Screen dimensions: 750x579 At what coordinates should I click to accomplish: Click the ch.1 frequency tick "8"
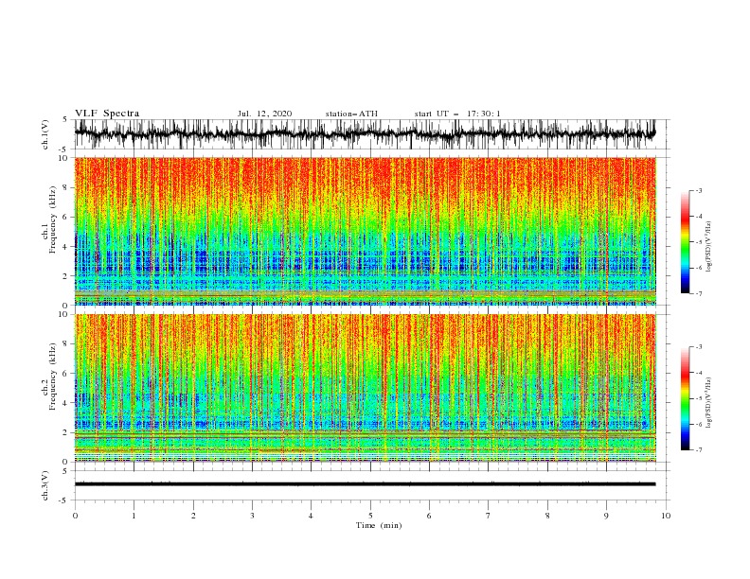tap(66, 187)
